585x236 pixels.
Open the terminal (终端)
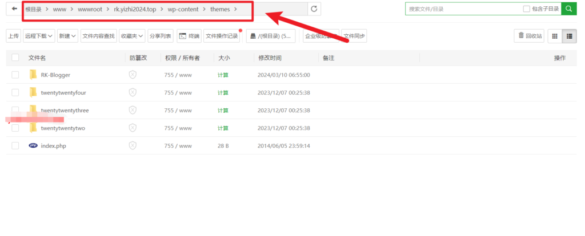[189, 36]
